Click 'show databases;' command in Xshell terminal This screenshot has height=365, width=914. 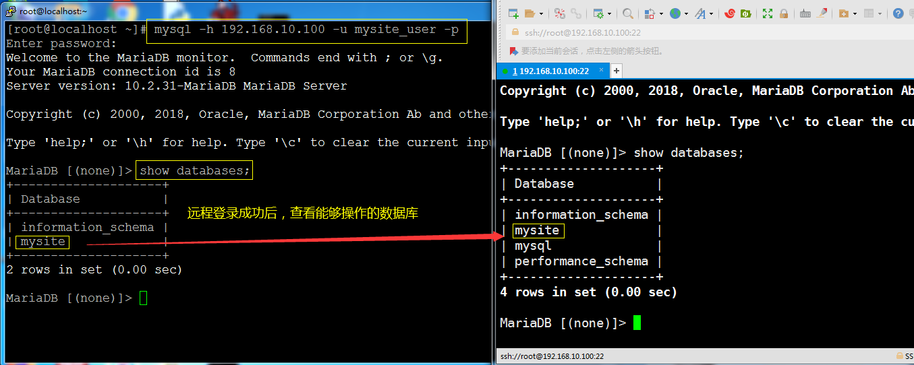point(689,153)
